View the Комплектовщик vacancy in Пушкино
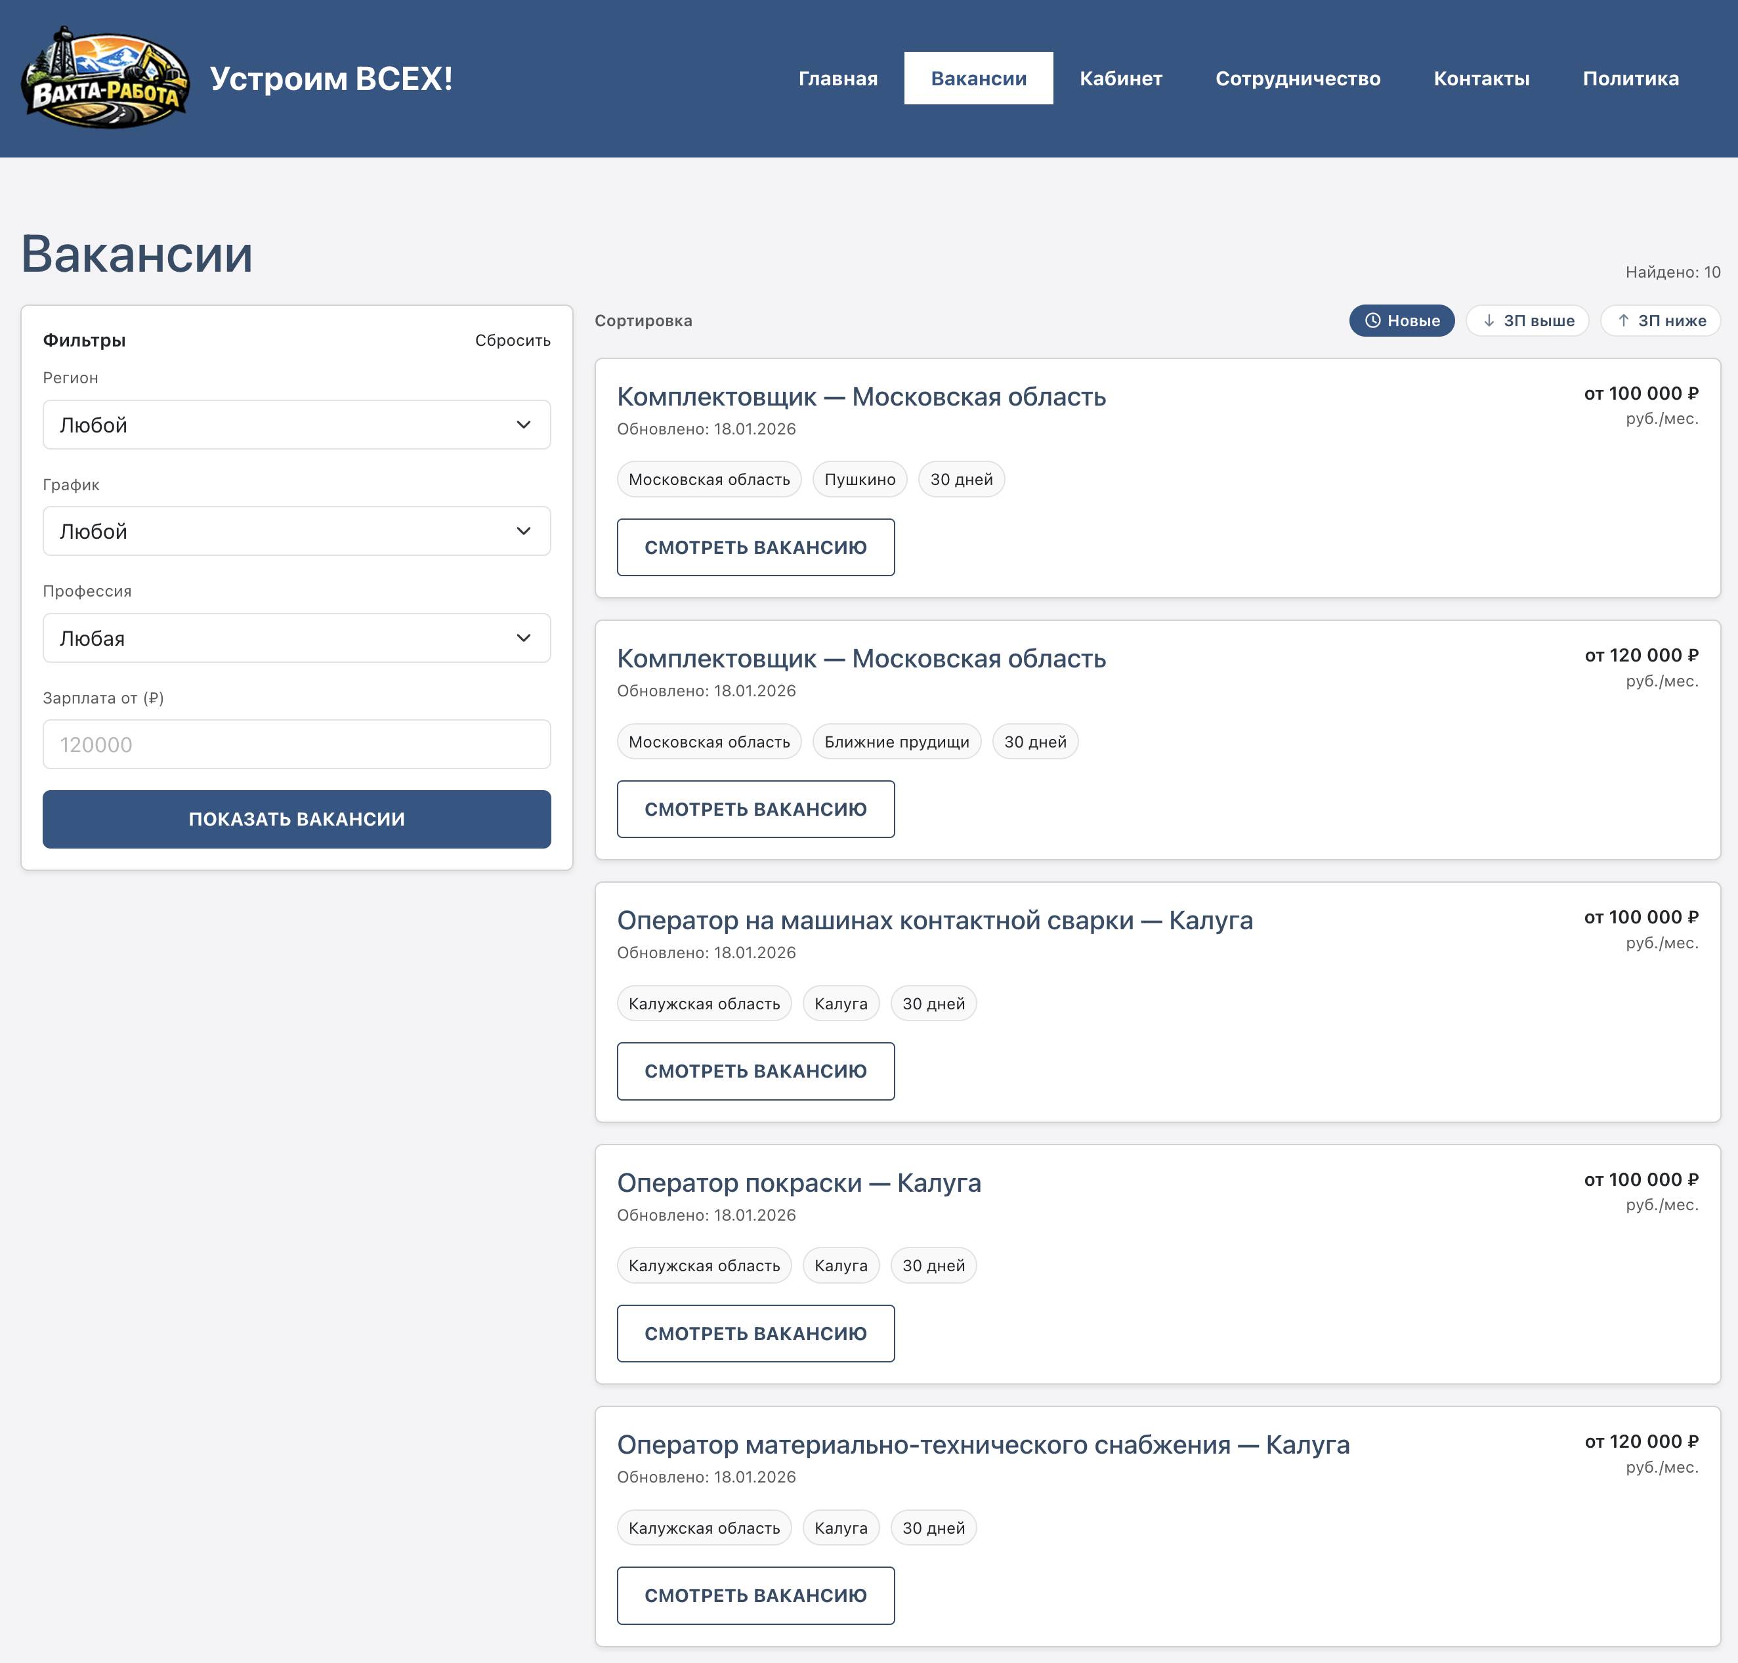 (755, 547)
